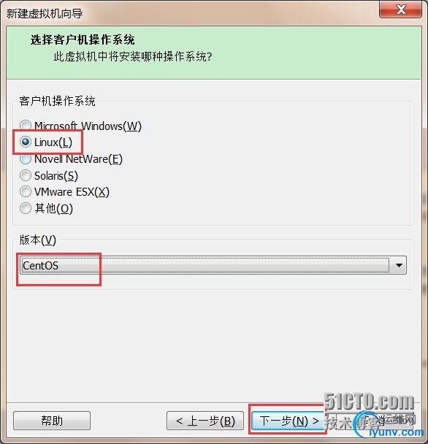The image size is (428, 444).
Task: Expand the version dropdown arrow
Action: tap(399, 265)
